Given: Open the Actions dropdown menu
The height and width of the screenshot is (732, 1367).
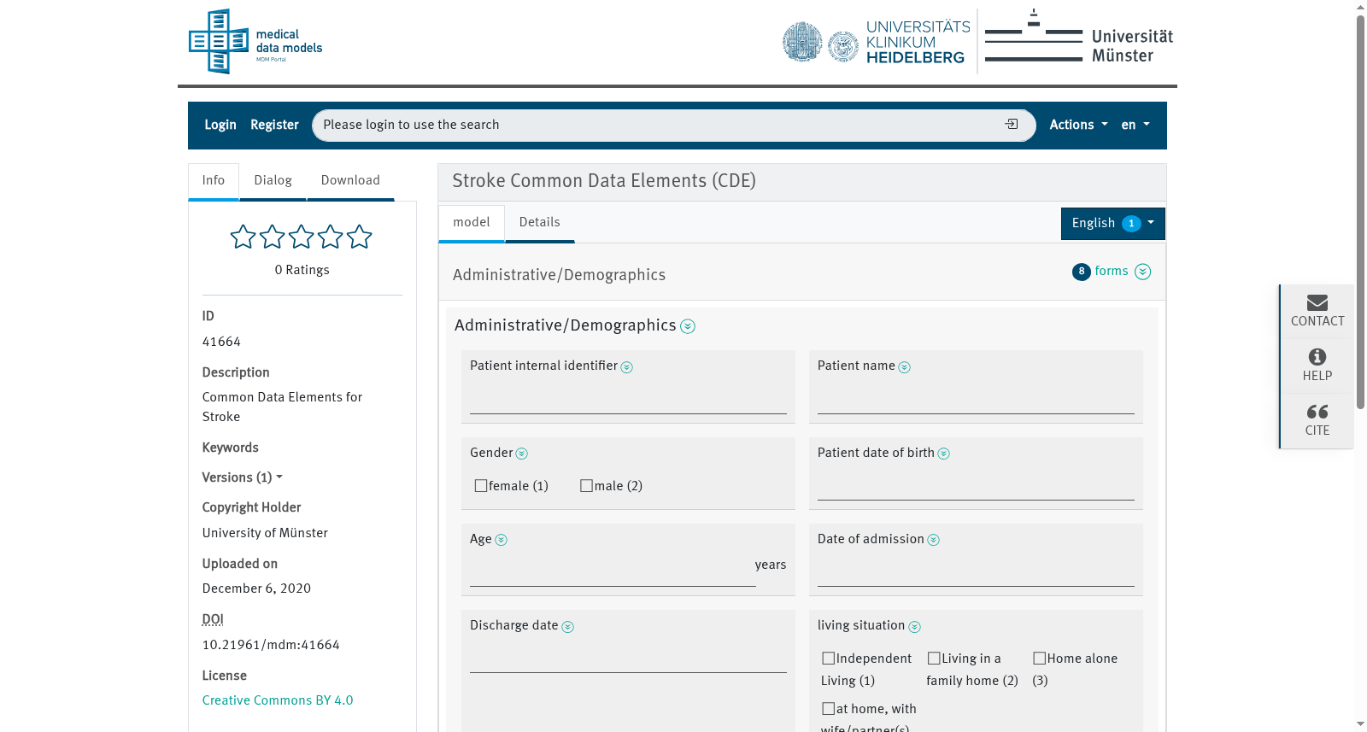Looking at the screenshot, I should point(1078,125).
